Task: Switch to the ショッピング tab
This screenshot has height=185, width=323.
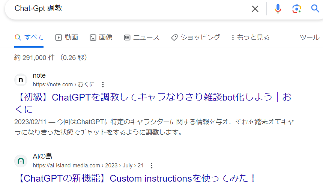Action: (195, 37)
